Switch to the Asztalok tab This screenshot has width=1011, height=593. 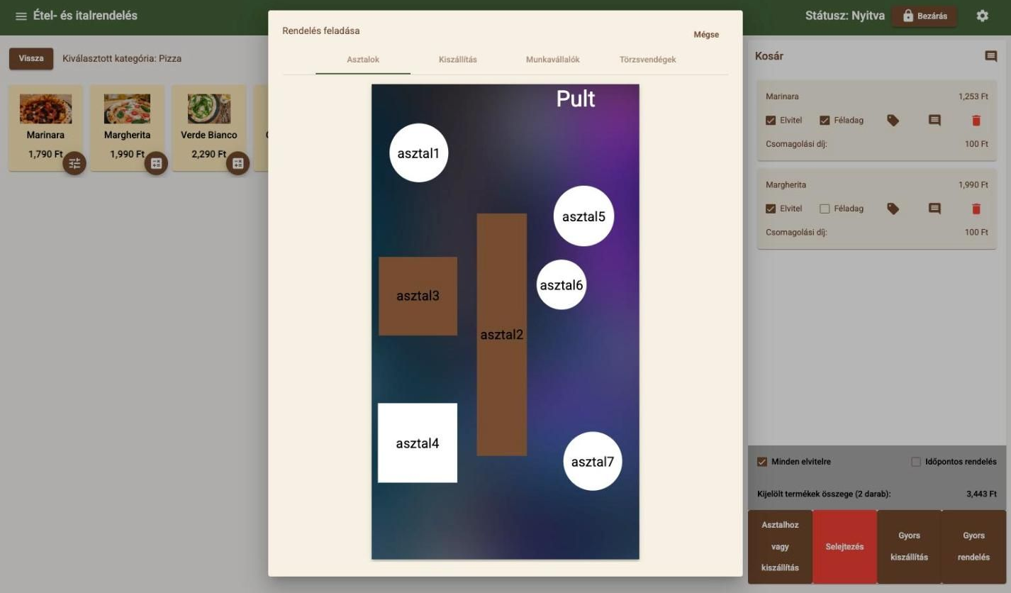click(363, 60)
